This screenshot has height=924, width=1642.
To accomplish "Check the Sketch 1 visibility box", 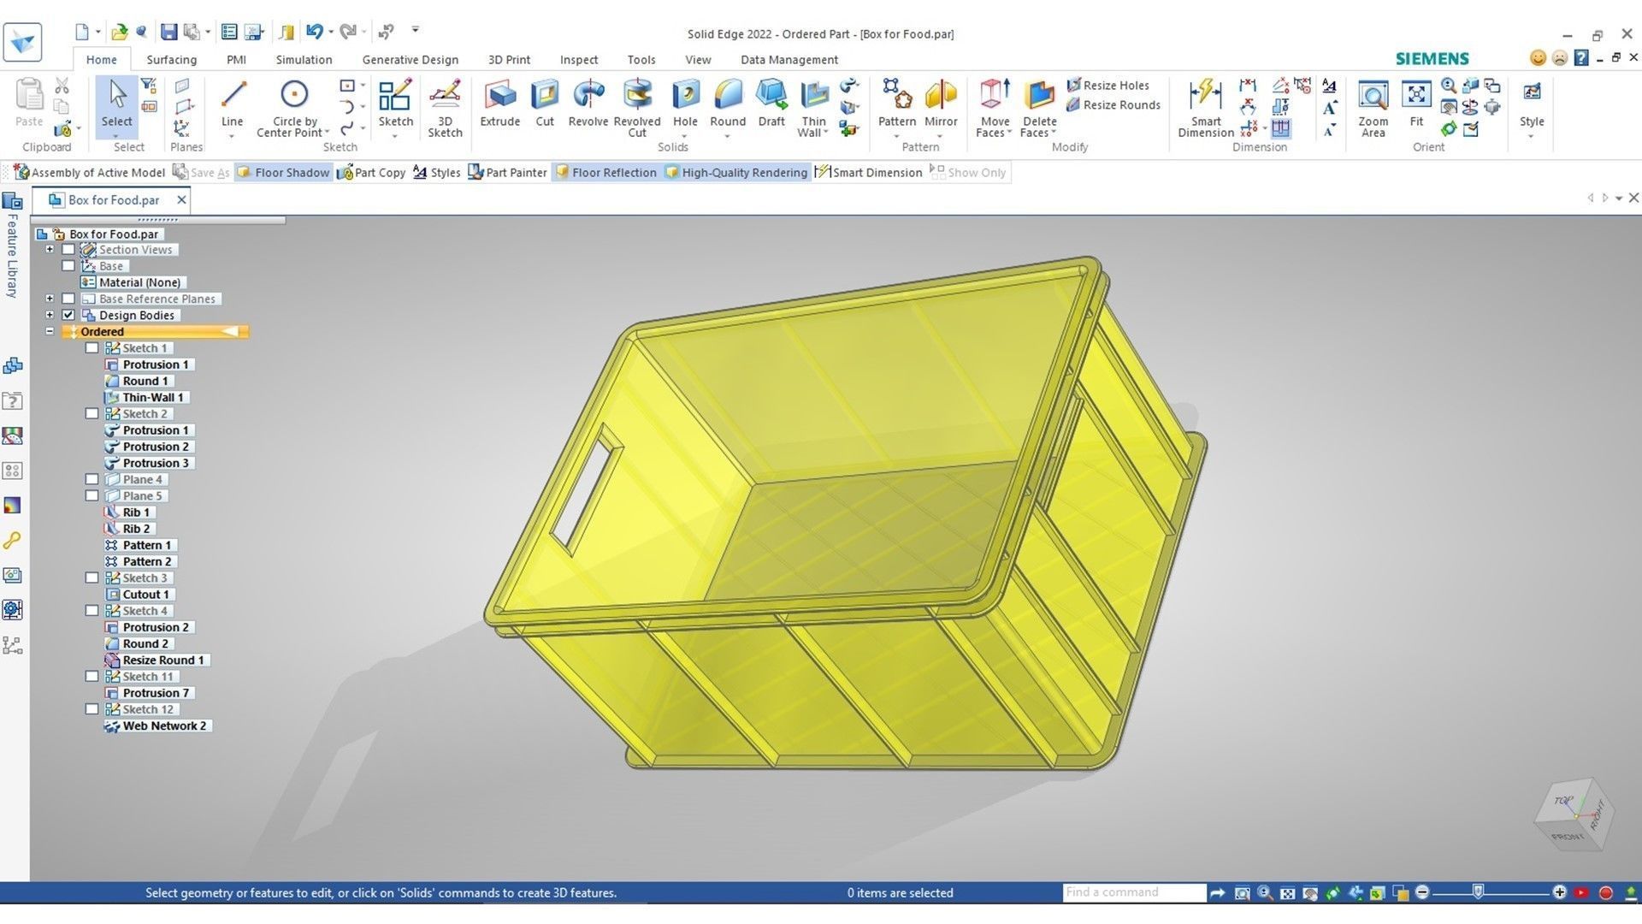I will pyautogui.click(x=92, y=348).
